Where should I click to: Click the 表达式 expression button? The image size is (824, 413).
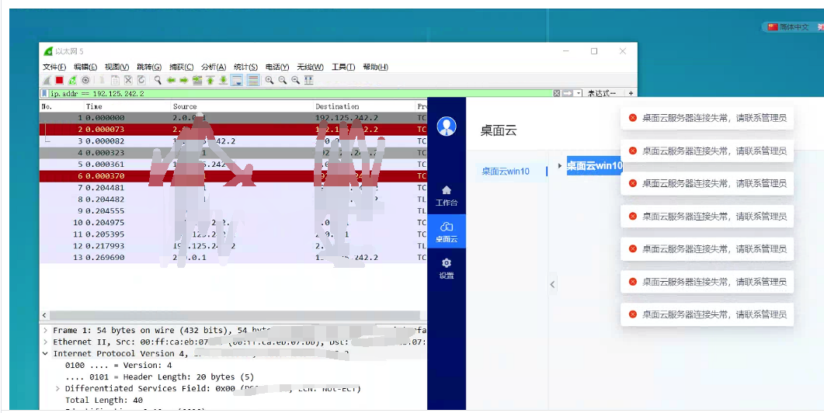(602, 93)
